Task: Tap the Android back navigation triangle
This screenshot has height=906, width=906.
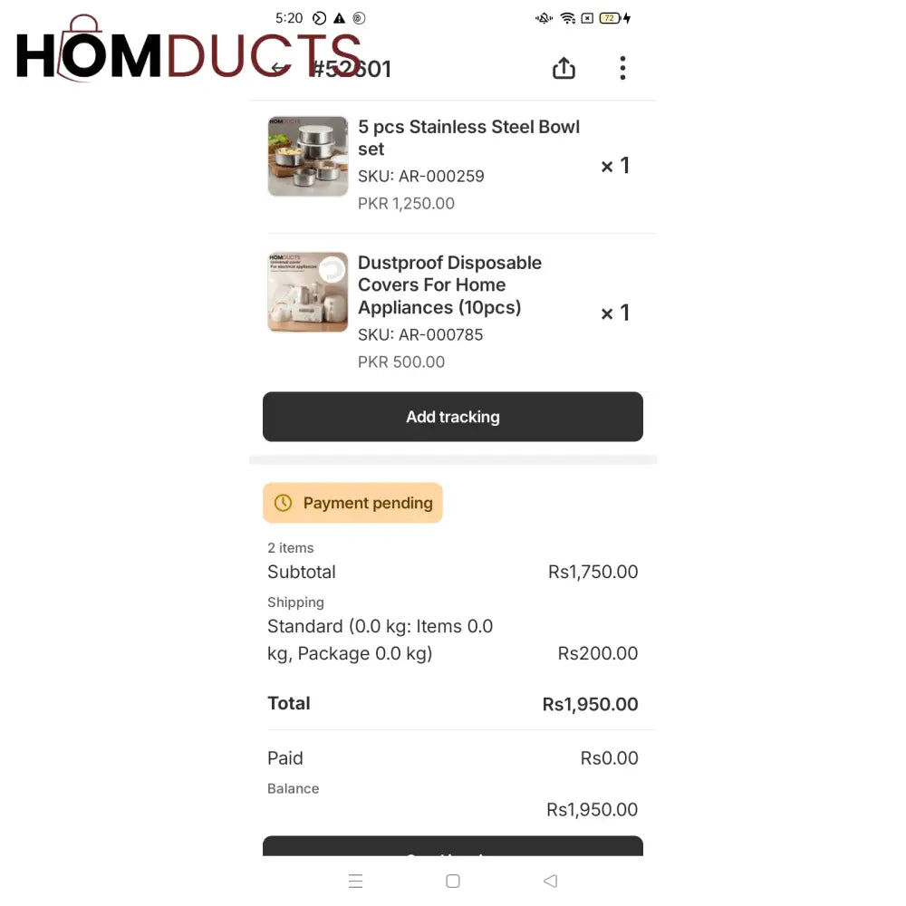Action: pyautogui.click(x=550, y=881)
